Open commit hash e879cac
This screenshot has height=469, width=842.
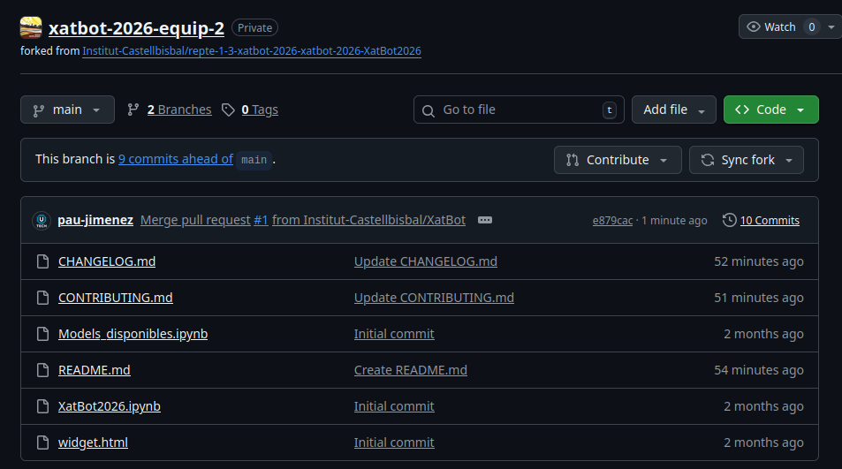pos(612,220)
